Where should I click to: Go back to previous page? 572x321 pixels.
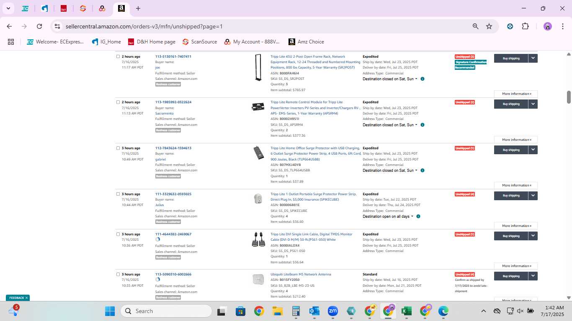9,26
